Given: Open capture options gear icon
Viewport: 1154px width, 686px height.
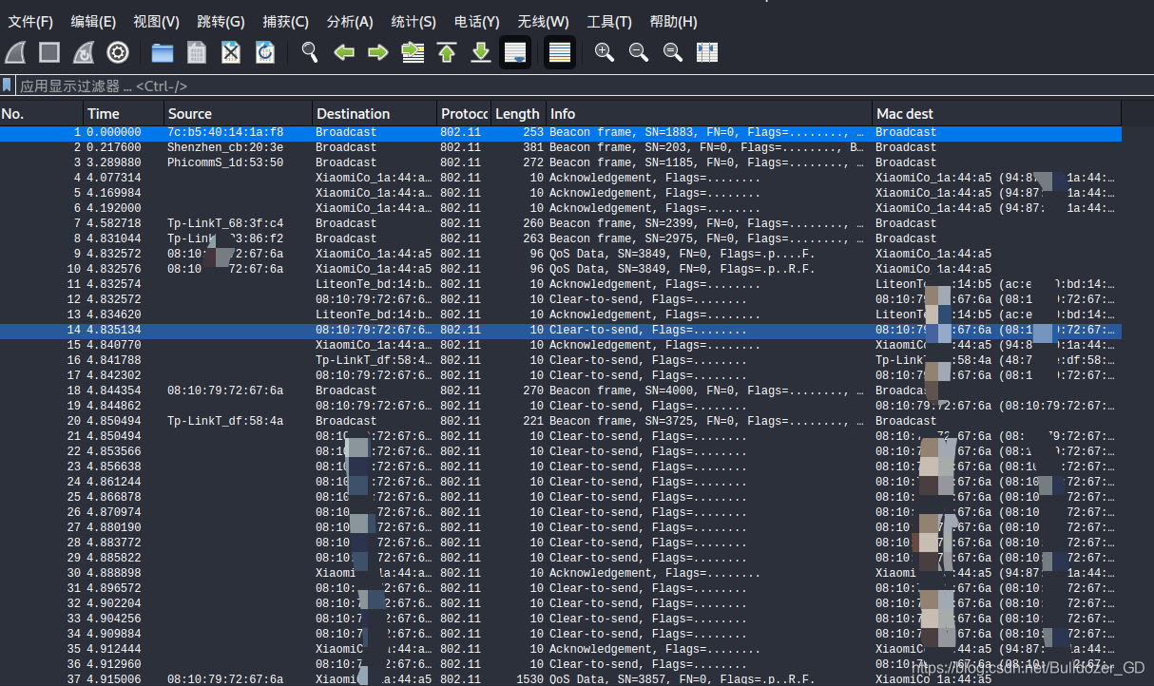Looking at the screenshot, I should pos(118,52).
